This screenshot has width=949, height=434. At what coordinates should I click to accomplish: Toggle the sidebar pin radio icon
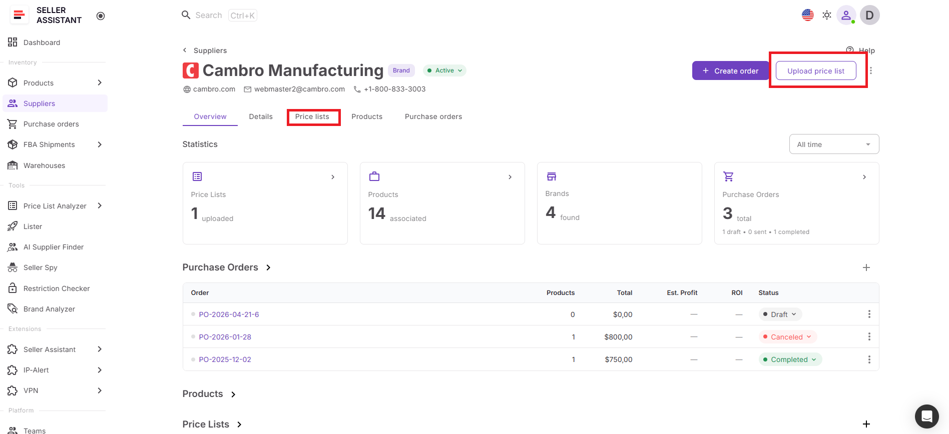click(x=101, y=16)
